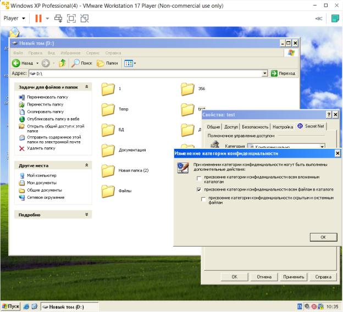Confirm confidentiality change dialog with OK
The image size is (343, 312).
[x=323, y=237]
